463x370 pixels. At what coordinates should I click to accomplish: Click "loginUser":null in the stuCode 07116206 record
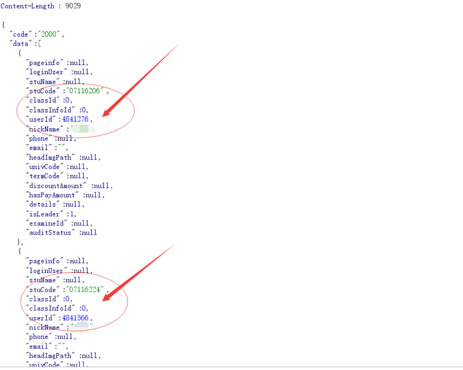59,72
